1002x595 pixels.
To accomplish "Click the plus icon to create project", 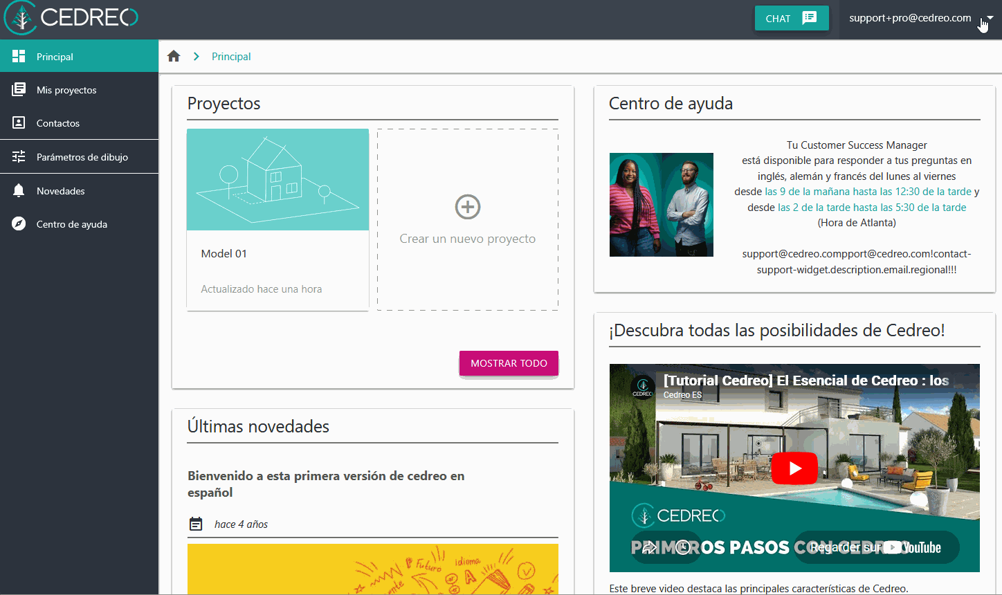I will [468, 207].
